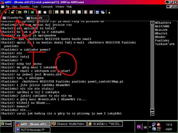Viewport: 178px width, 133px height.
Task: Click the red gear tray icon
Action: [x=158, y=125]
